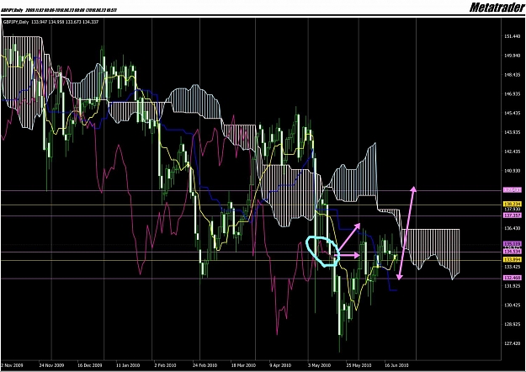Viewport: 526px width, 372px height.
Task: Select the purple 135.119 price tag
Action: coord(513,244)
